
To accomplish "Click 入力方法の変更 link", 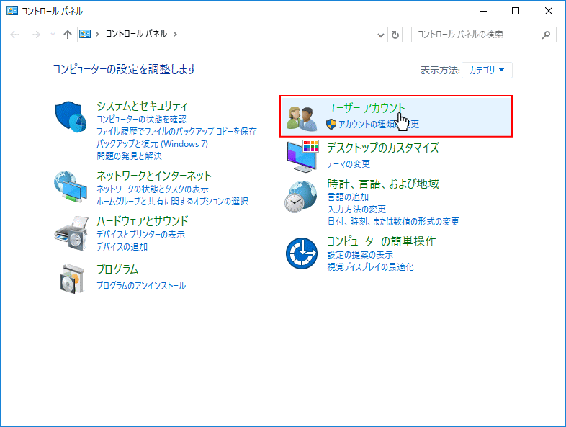I will tap(356, 210).
